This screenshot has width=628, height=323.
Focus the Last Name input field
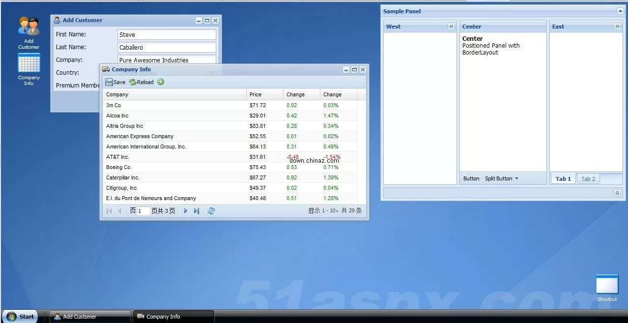point(167,47)
